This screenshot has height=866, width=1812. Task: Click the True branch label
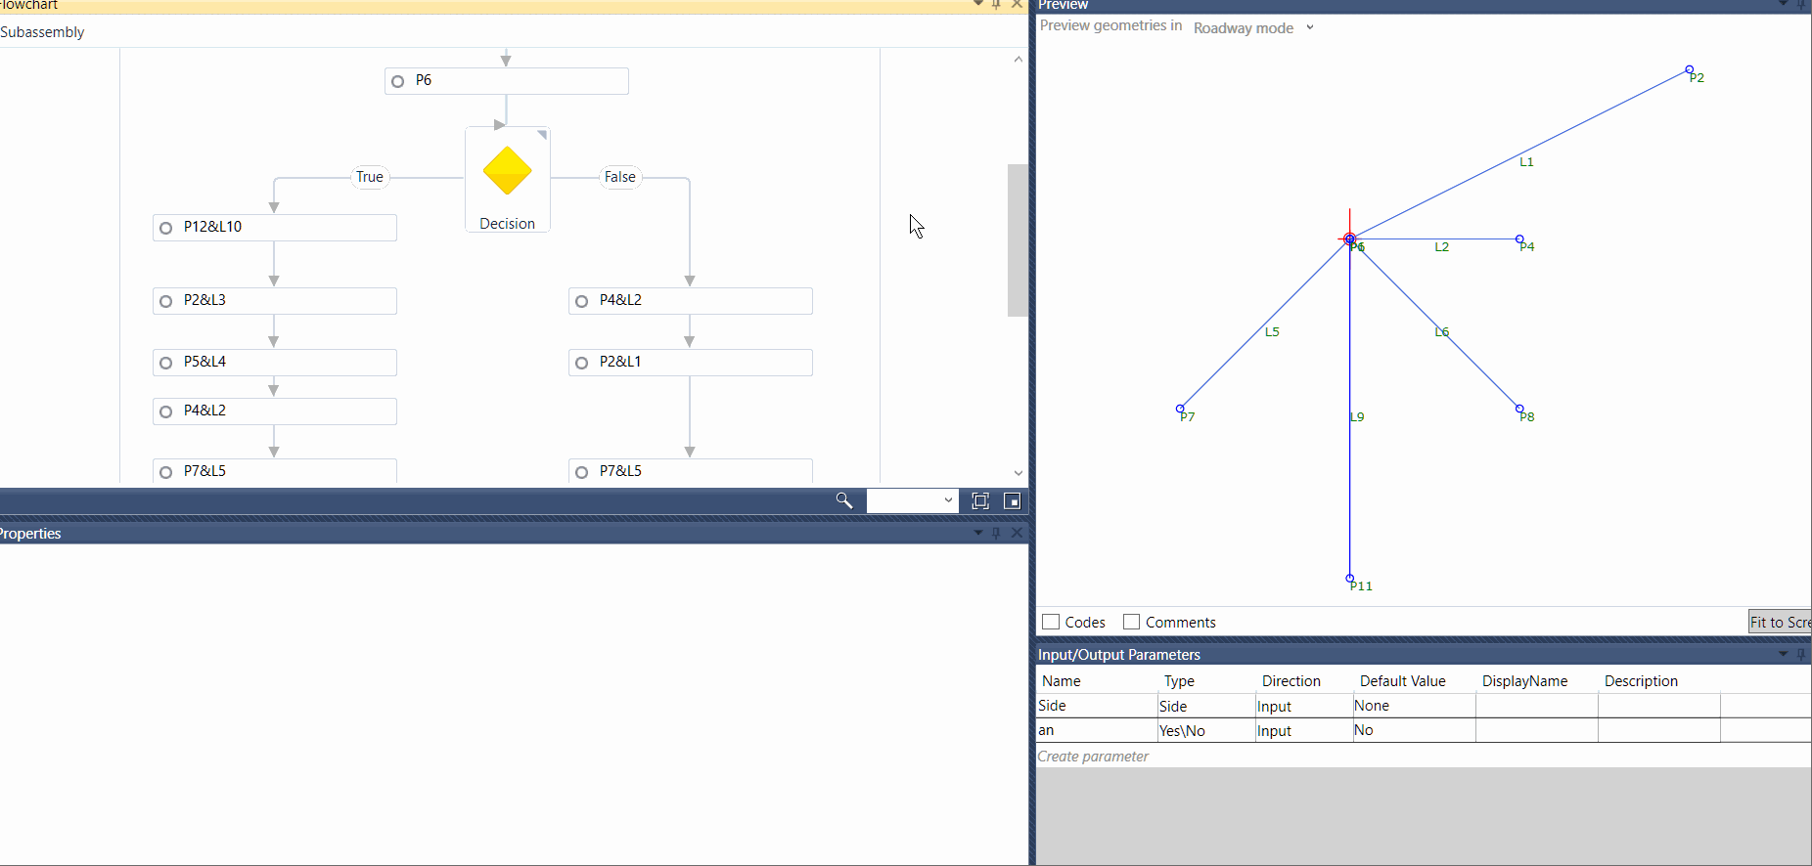(370, 177)
